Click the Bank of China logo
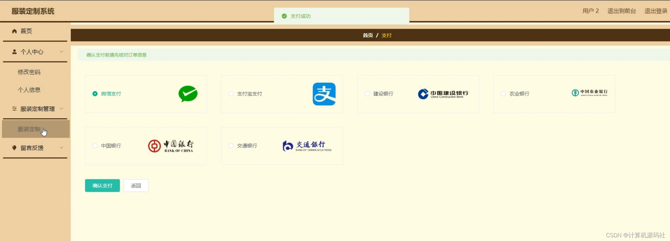This screenshot has height=241, width=670. coord(171,146)
